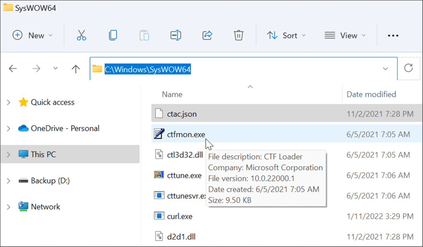Image resolution: width=423 pixels, height=247 pixels.
Task: Expand the This PC tree node
Action: [x=9, y=155]
